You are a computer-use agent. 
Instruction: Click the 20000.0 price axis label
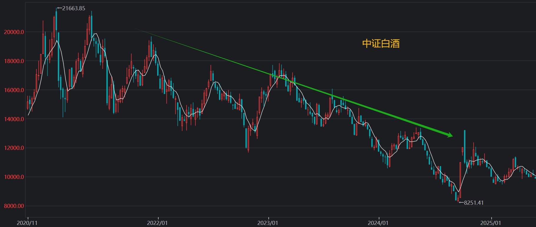coord(14,32)
